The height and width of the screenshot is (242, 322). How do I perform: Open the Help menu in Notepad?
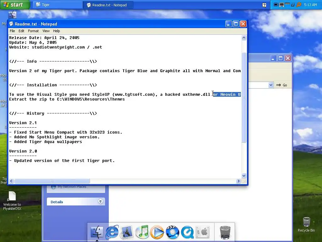tap(57, 31)
